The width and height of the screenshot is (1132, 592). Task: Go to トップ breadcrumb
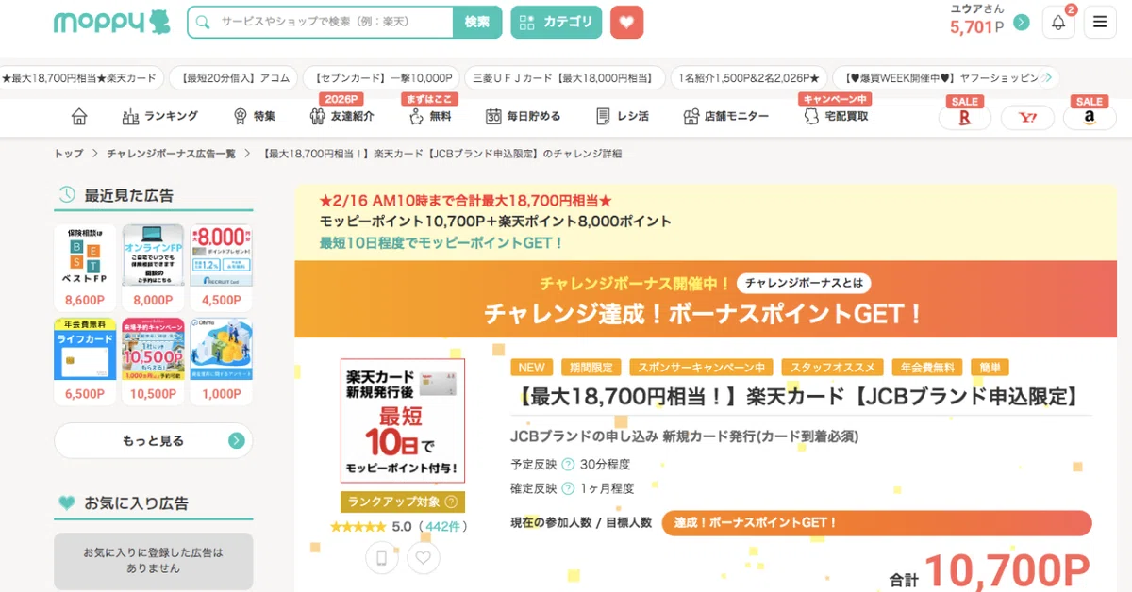69,154
